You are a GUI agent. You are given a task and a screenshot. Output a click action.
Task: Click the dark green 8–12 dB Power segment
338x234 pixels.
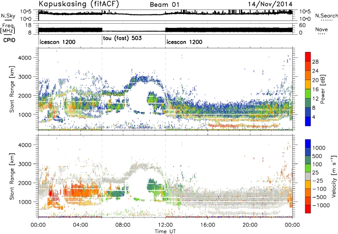point(308,103)
